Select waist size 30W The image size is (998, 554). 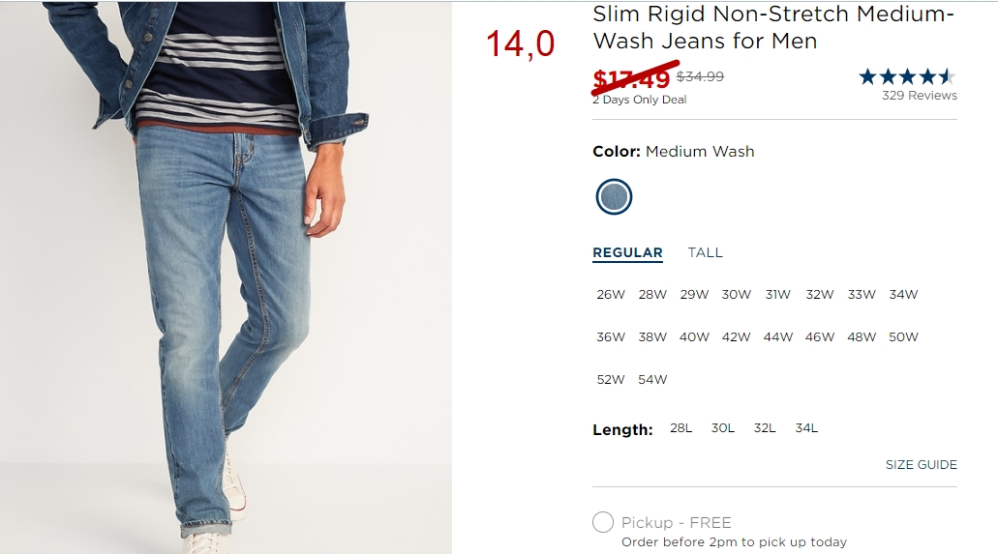[x=736, y=295]
